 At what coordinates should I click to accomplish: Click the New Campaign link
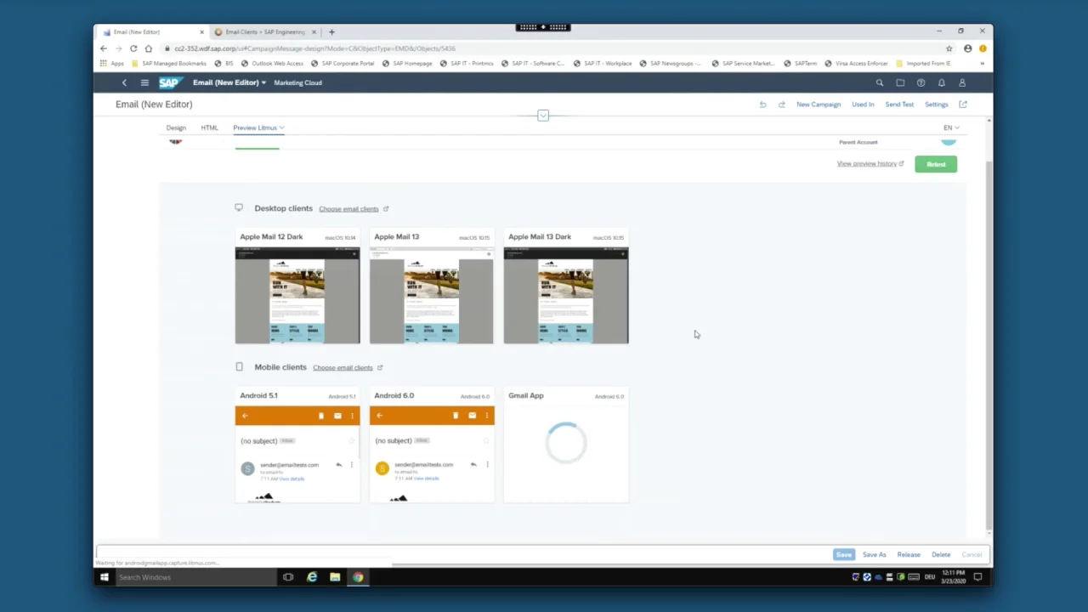[819, 105]
